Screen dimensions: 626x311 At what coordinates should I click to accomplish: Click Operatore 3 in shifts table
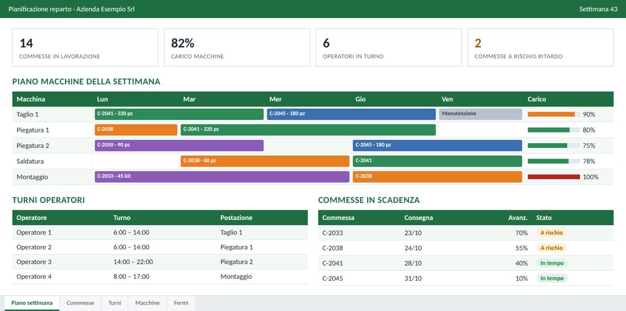pos(34,262)
